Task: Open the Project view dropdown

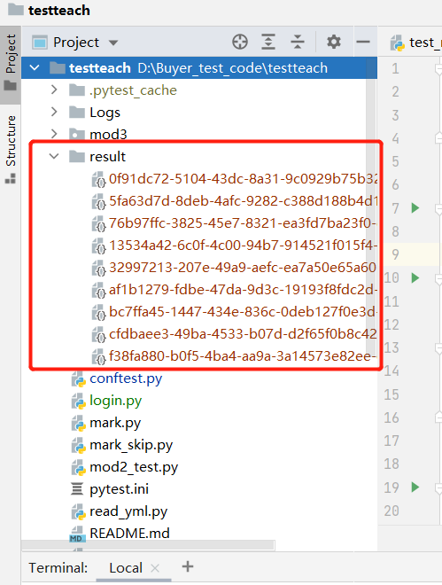Action: [x=113, y=43]
